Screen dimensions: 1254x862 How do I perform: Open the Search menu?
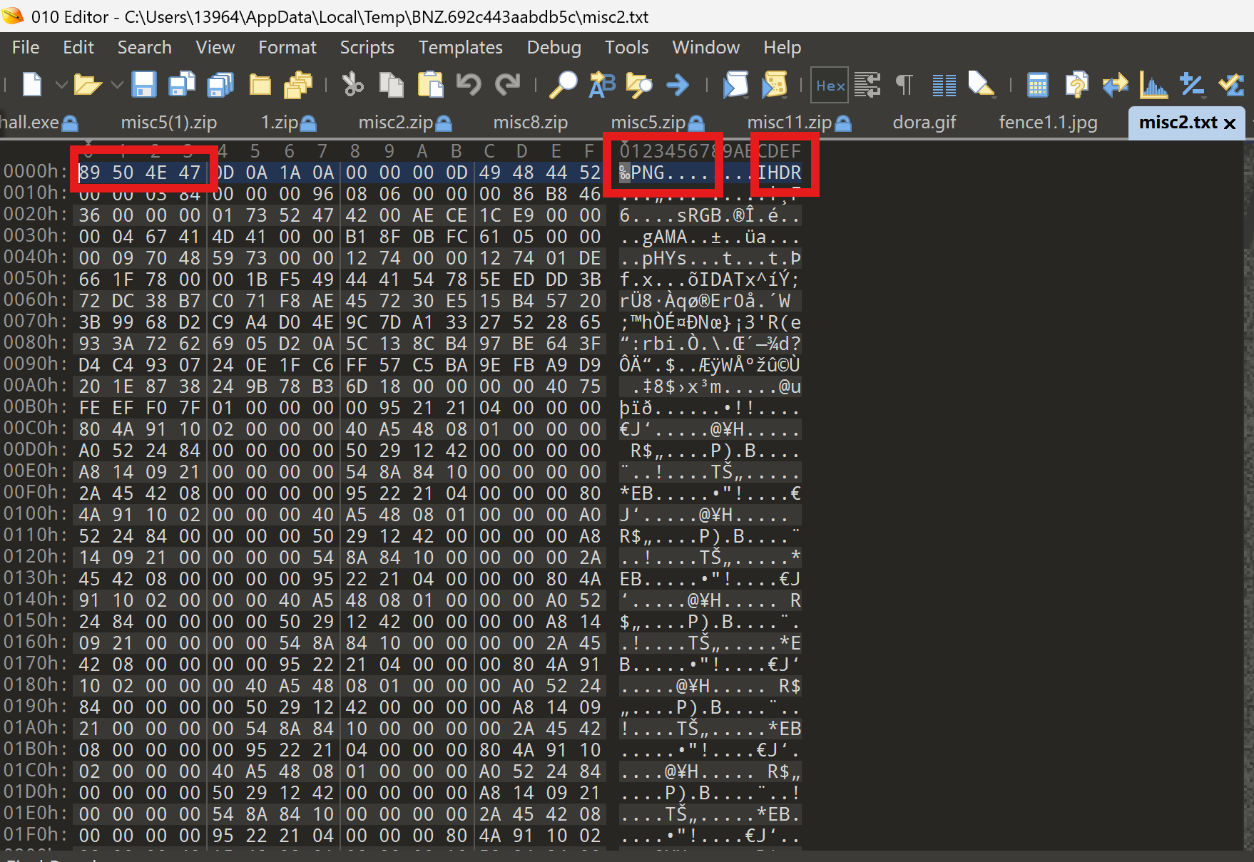pos(145,47)
